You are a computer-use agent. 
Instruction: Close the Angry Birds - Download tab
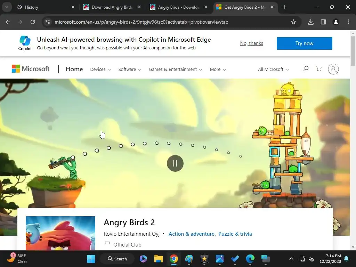206,7
